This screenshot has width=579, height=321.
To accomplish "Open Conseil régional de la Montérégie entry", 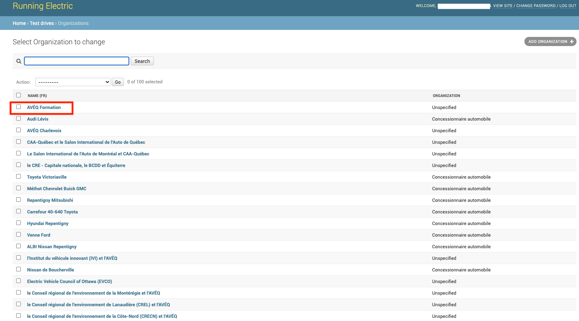I will coord(94,293).
